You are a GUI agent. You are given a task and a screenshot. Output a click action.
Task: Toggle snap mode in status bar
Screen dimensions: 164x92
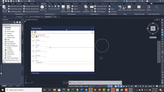(x=93, y=86)
